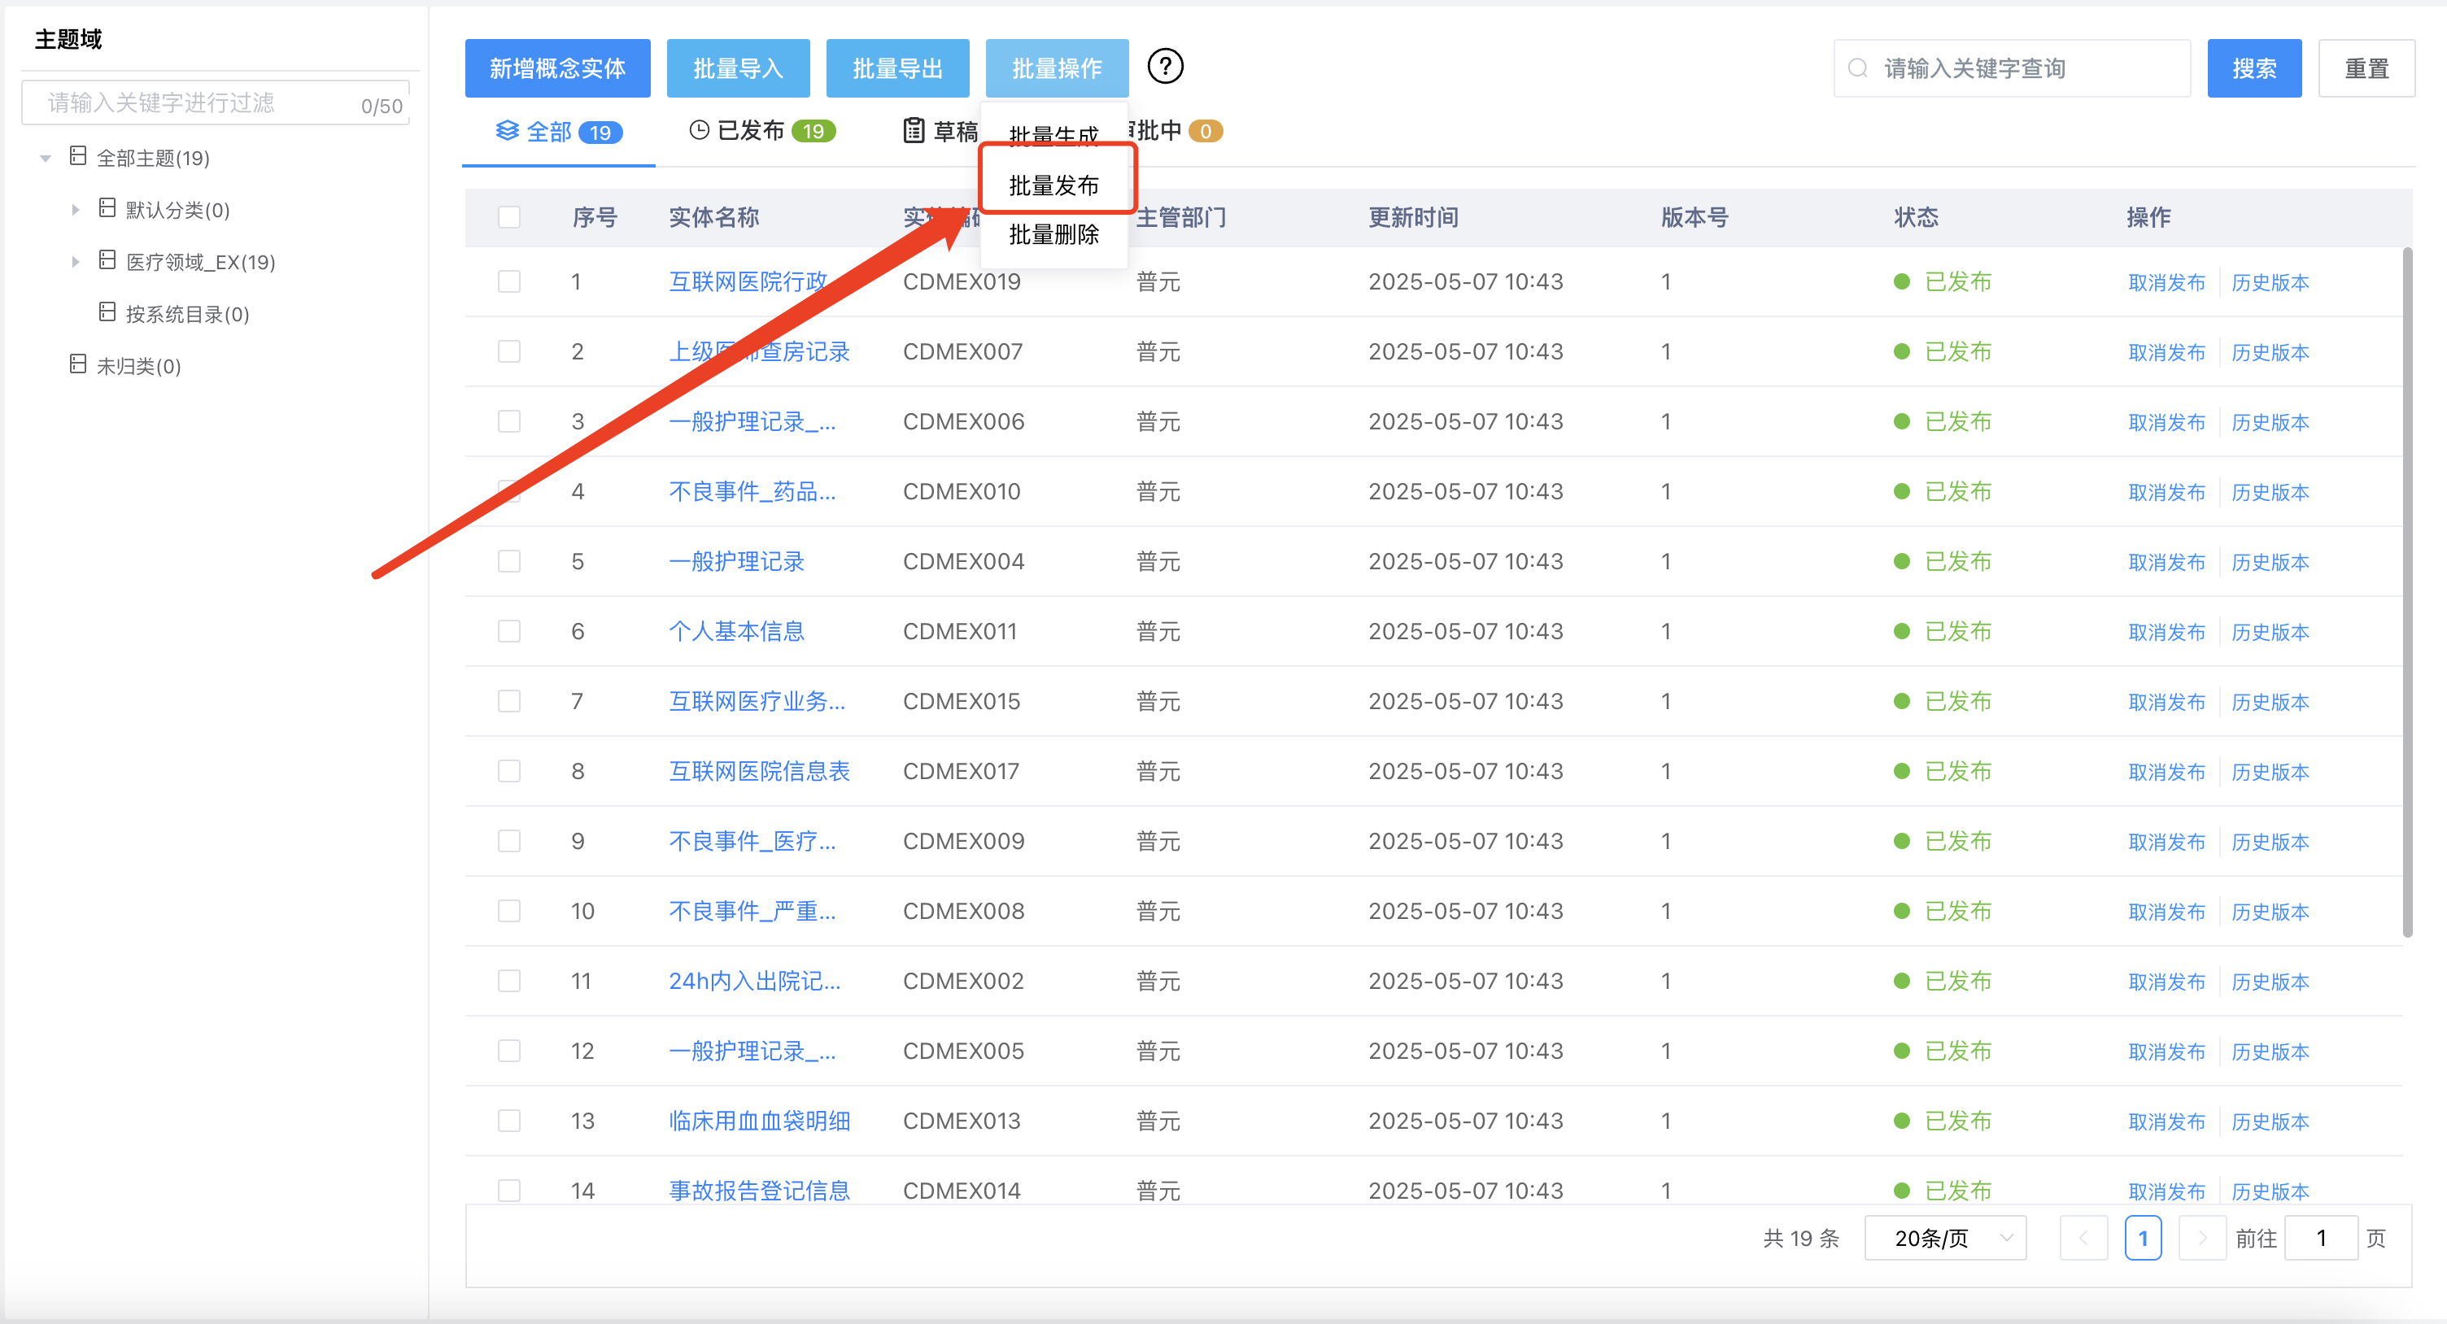Select all rows via header checkbox
This screenshot has height=1324, width=2447.
coord(509,216)
